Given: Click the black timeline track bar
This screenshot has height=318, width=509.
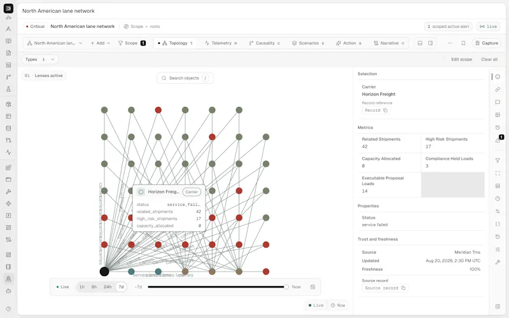Looking at the screenshot, I should [x=216, y=287].
